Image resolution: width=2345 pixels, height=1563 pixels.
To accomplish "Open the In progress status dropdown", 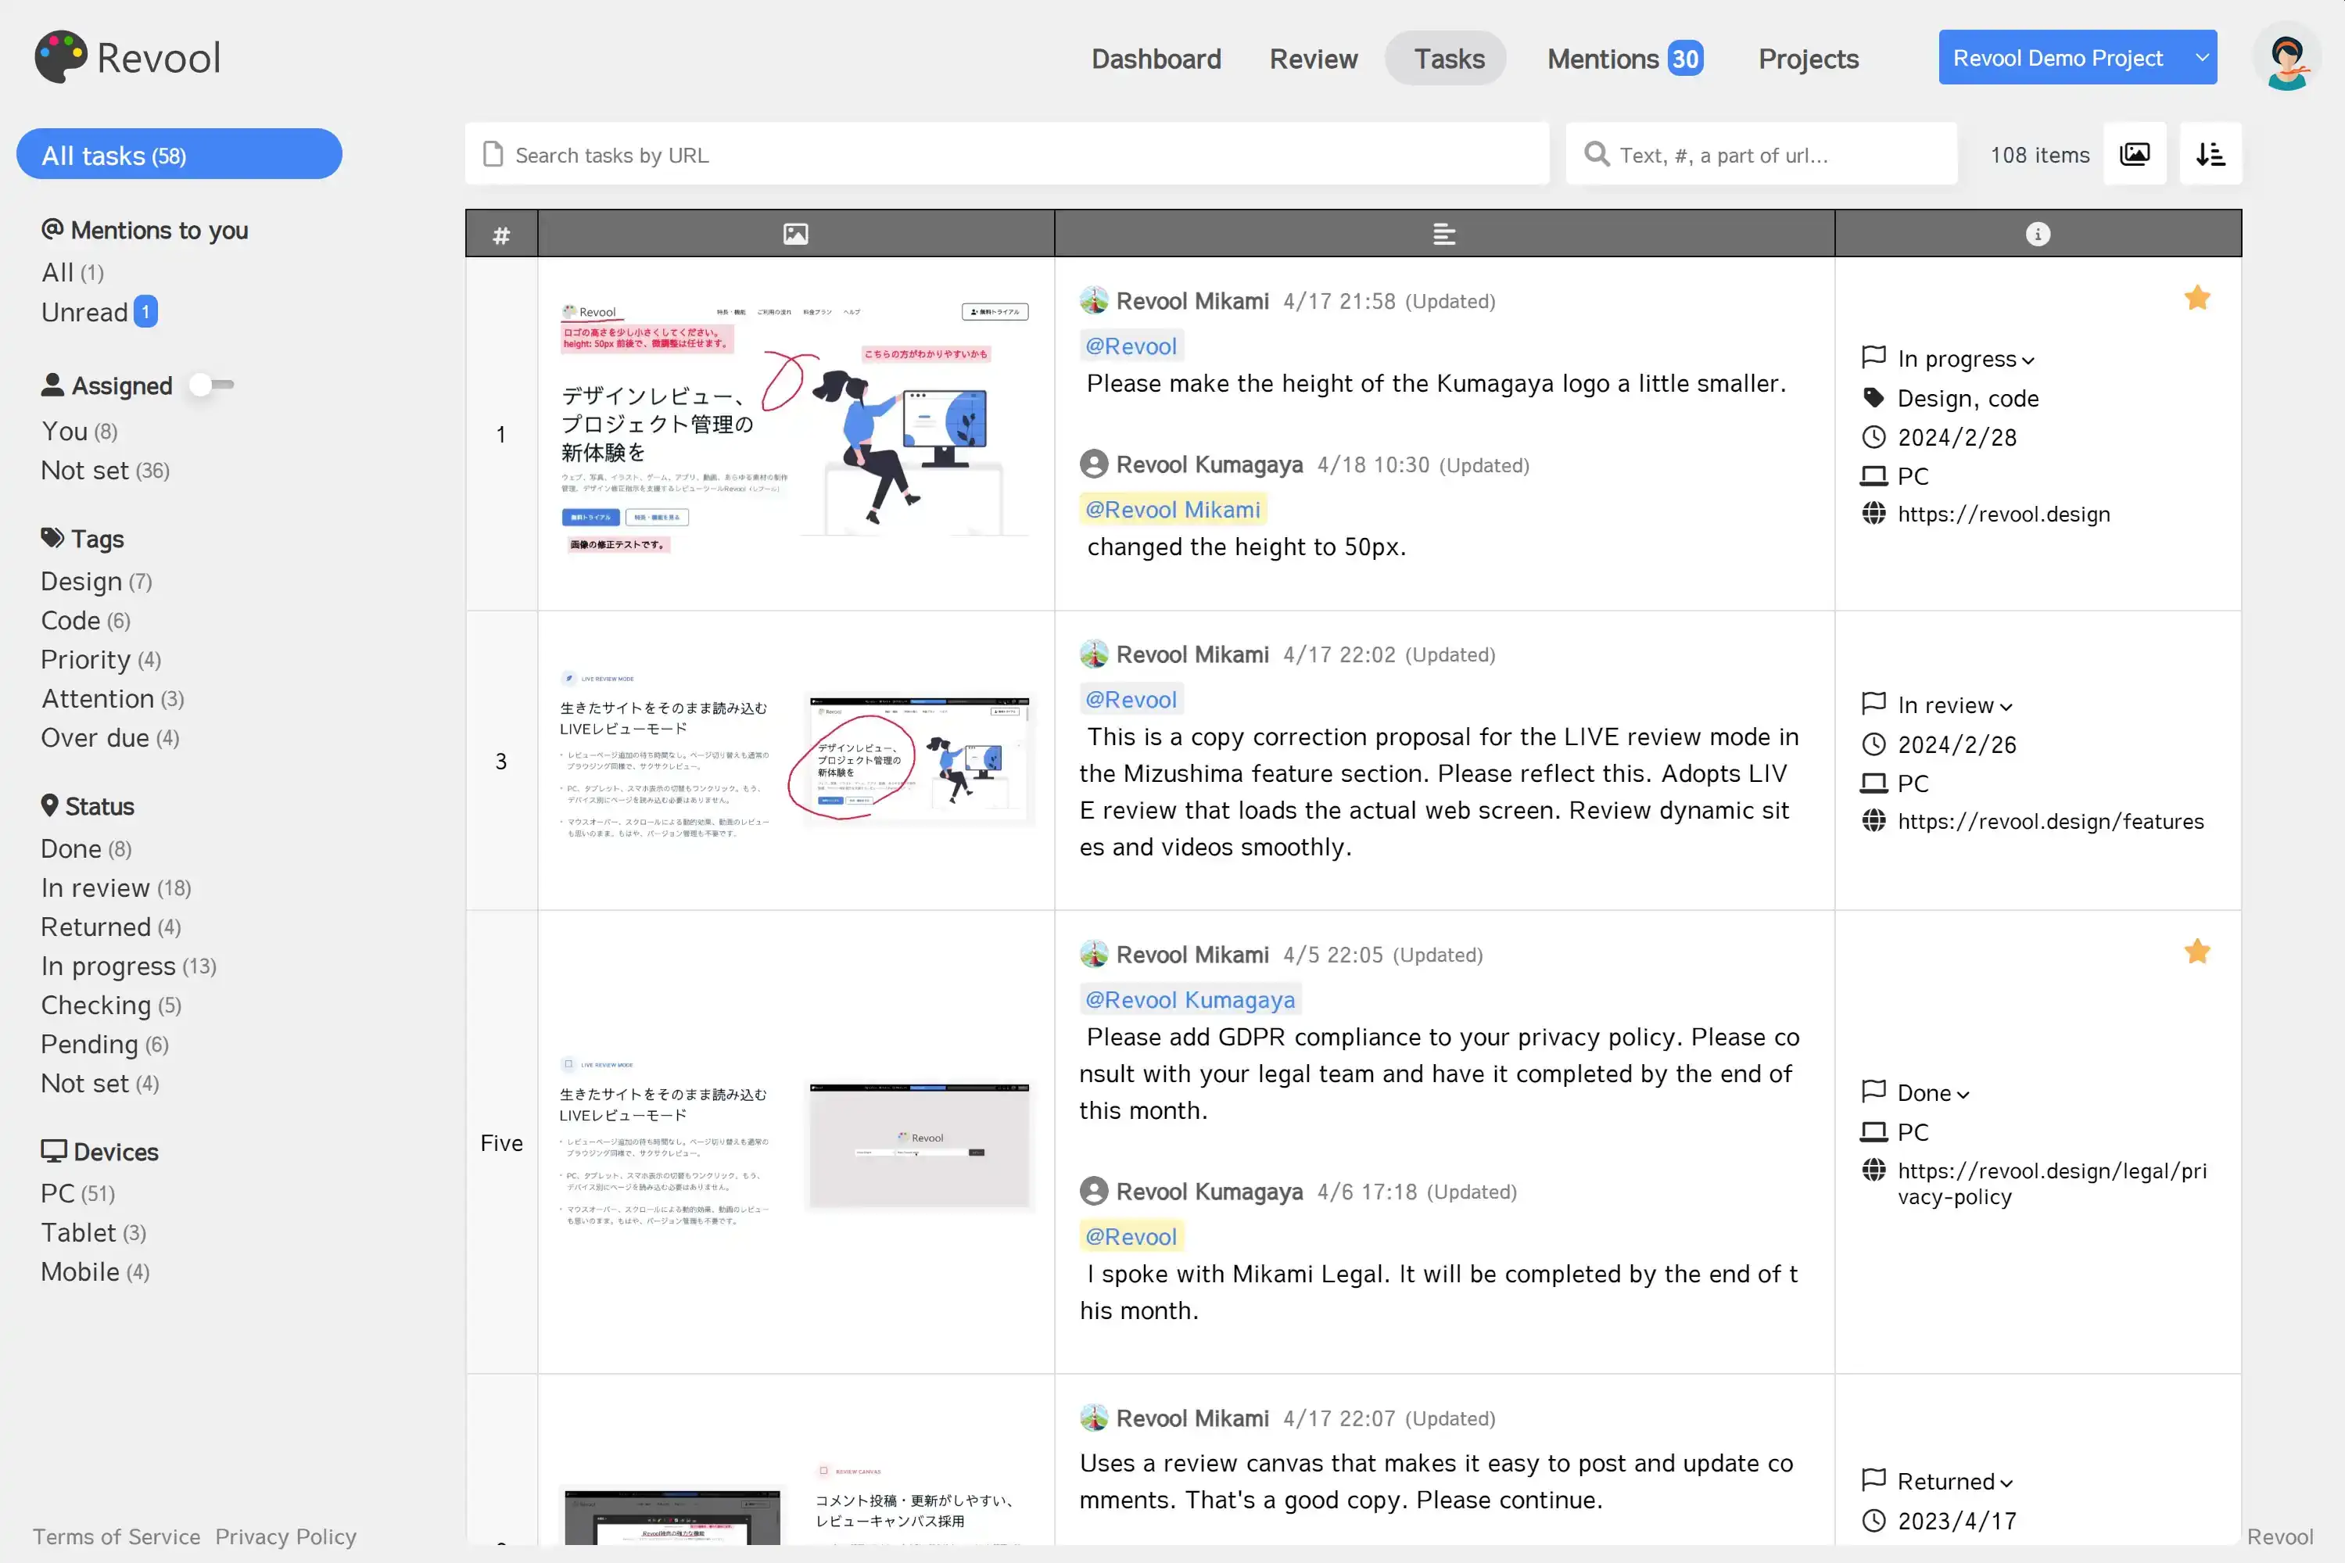I will click(x=1965, y=359).
